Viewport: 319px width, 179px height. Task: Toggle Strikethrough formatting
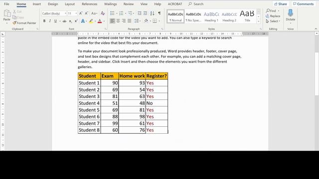click(x=64, y=21)
